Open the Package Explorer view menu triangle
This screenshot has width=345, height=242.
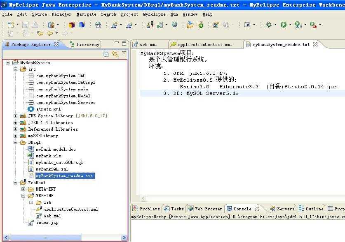124,53
